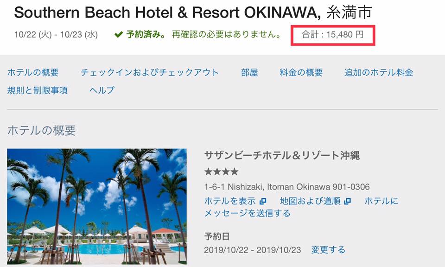The width and height of the screenshot is (445, 267).
Task: Click the サザンビーチホテル＆リゾート沖縄 hotel name
Action: click(282, 155)
